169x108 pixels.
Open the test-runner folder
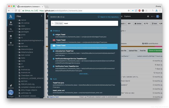[25, 55]
